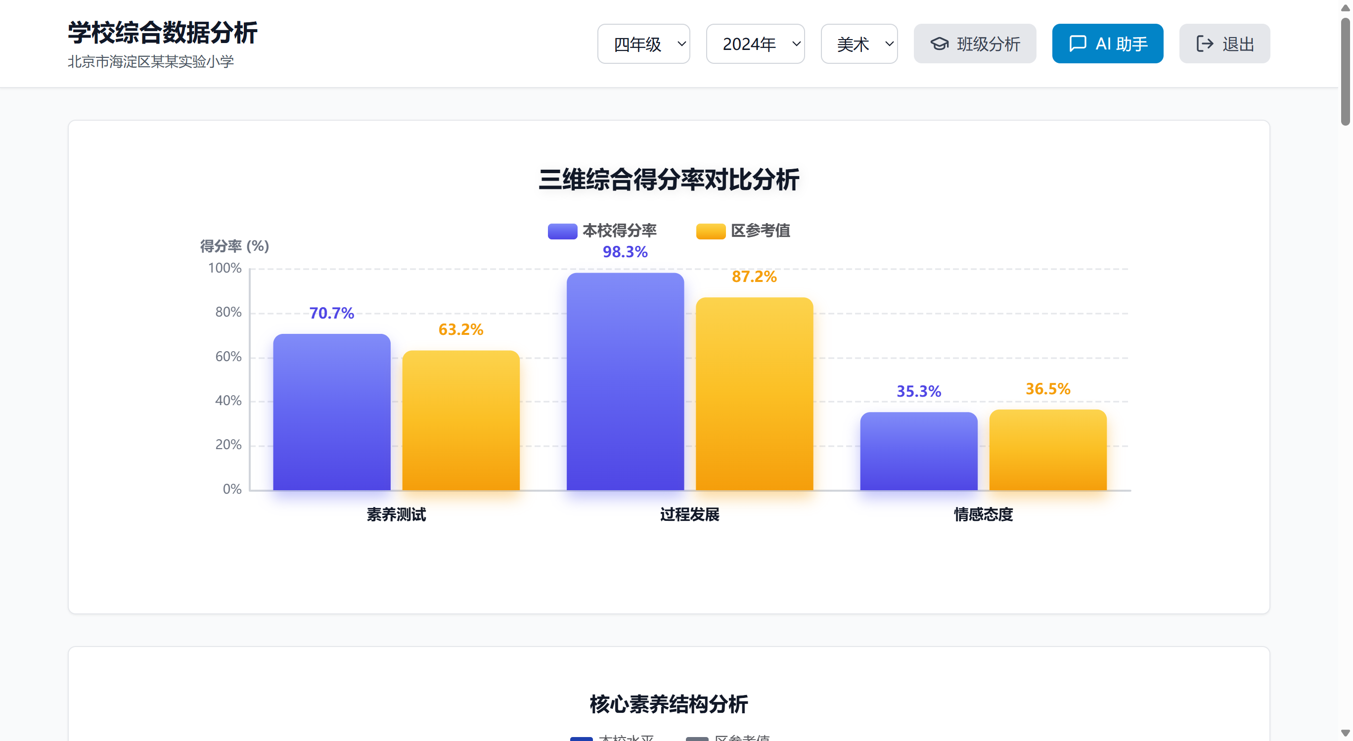Screen dimensions: 1353x741
Task: Click the purple 素养测试 bar of 70.7%
Action: tap(332, 412)
